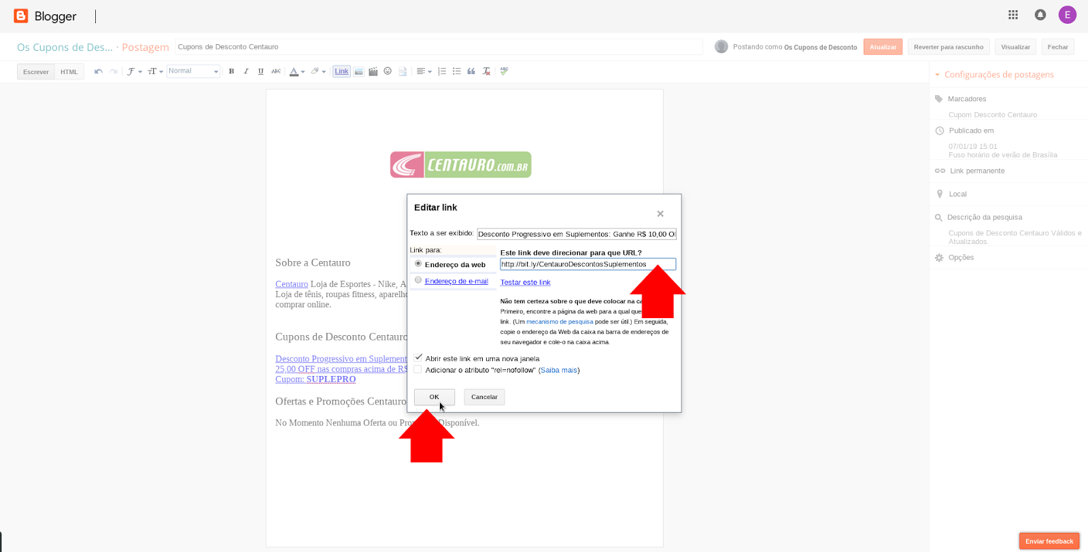
Task: Switch to the HTML editing tab
Action: (x=69, y=72)
